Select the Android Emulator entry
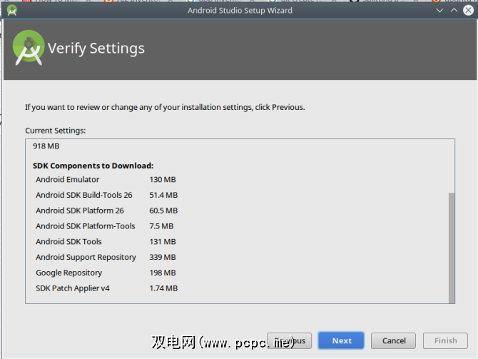 [x=68, y=180]
